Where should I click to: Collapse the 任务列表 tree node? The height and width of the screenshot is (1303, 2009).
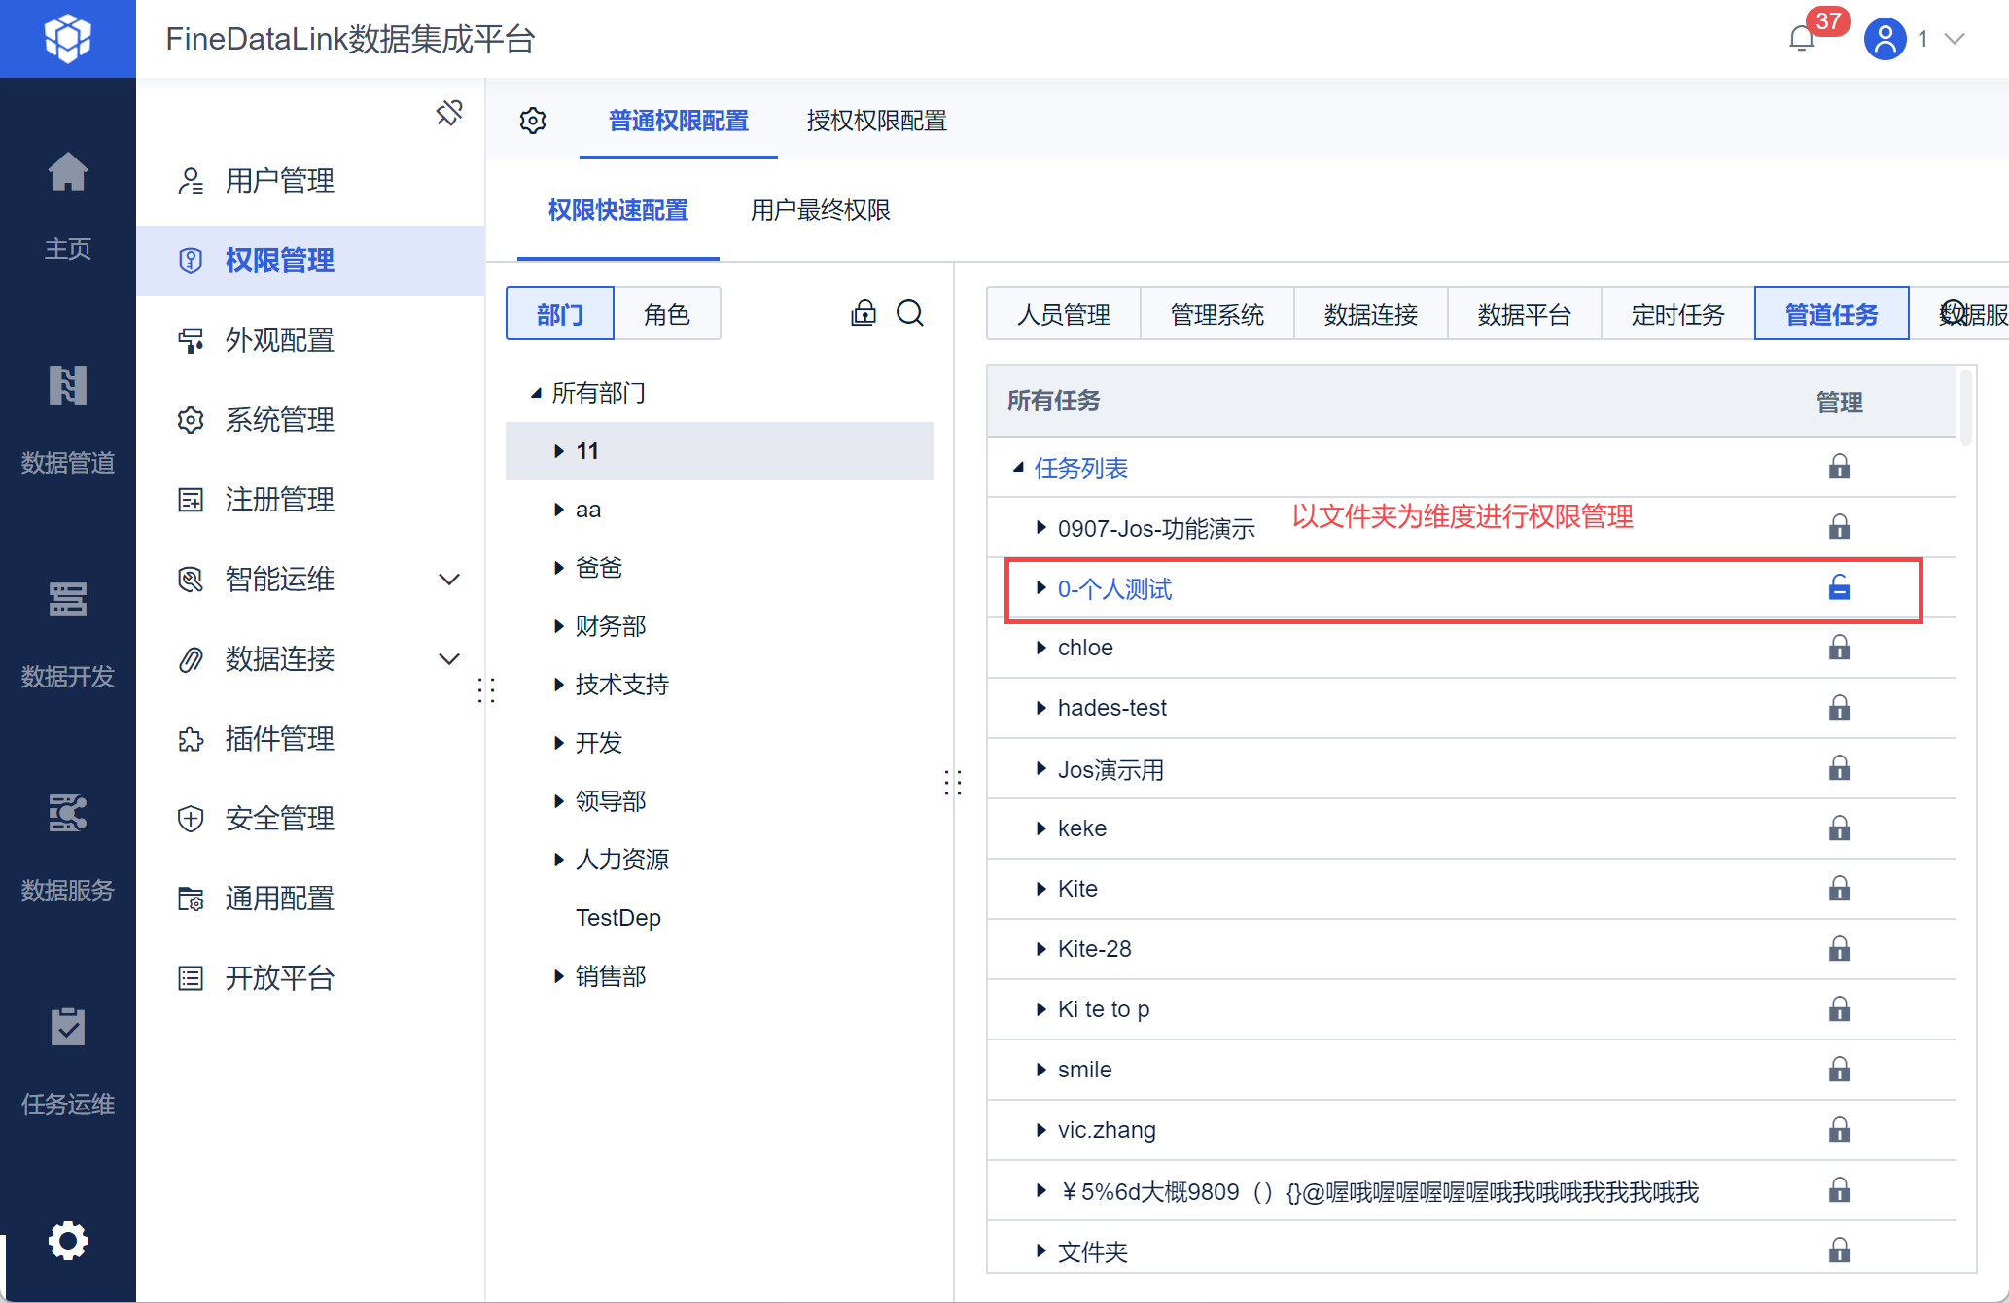1018,468
